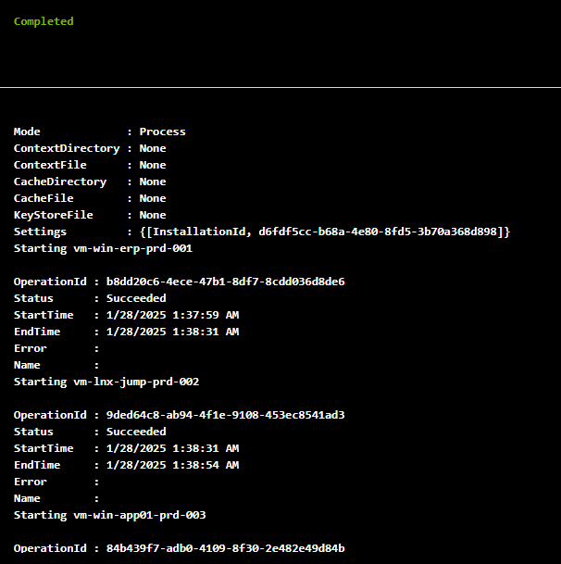
Task: Click the ContextFile output line
Action: click(x=90, y=165)
